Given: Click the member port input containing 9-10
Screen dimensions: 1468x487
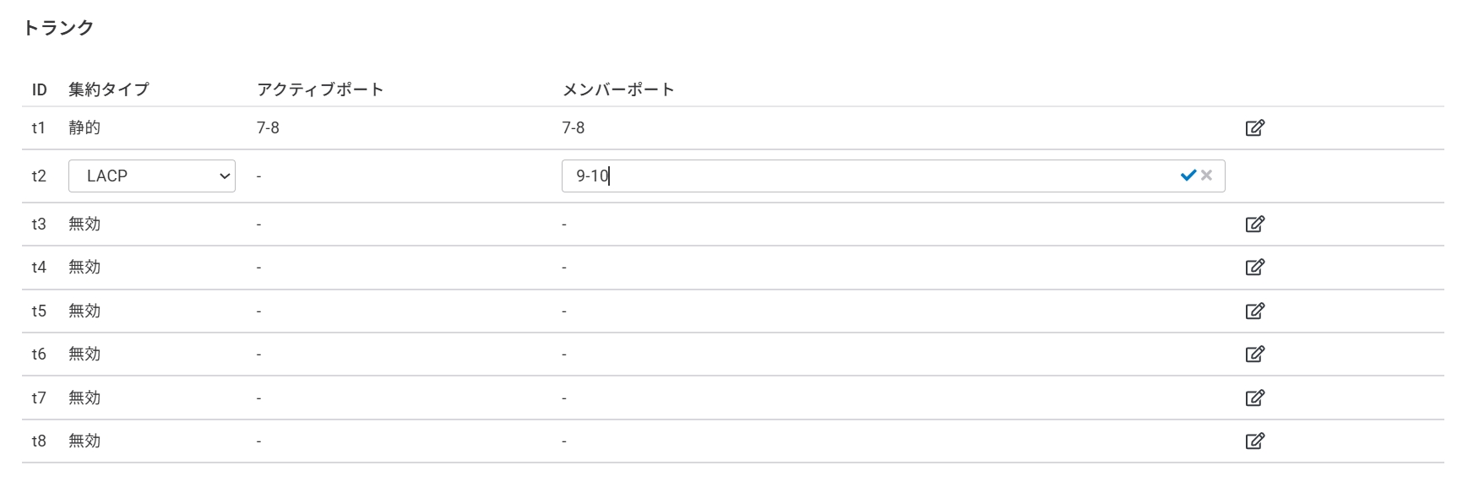Looking at the screenshot, I should pos(870,176).
